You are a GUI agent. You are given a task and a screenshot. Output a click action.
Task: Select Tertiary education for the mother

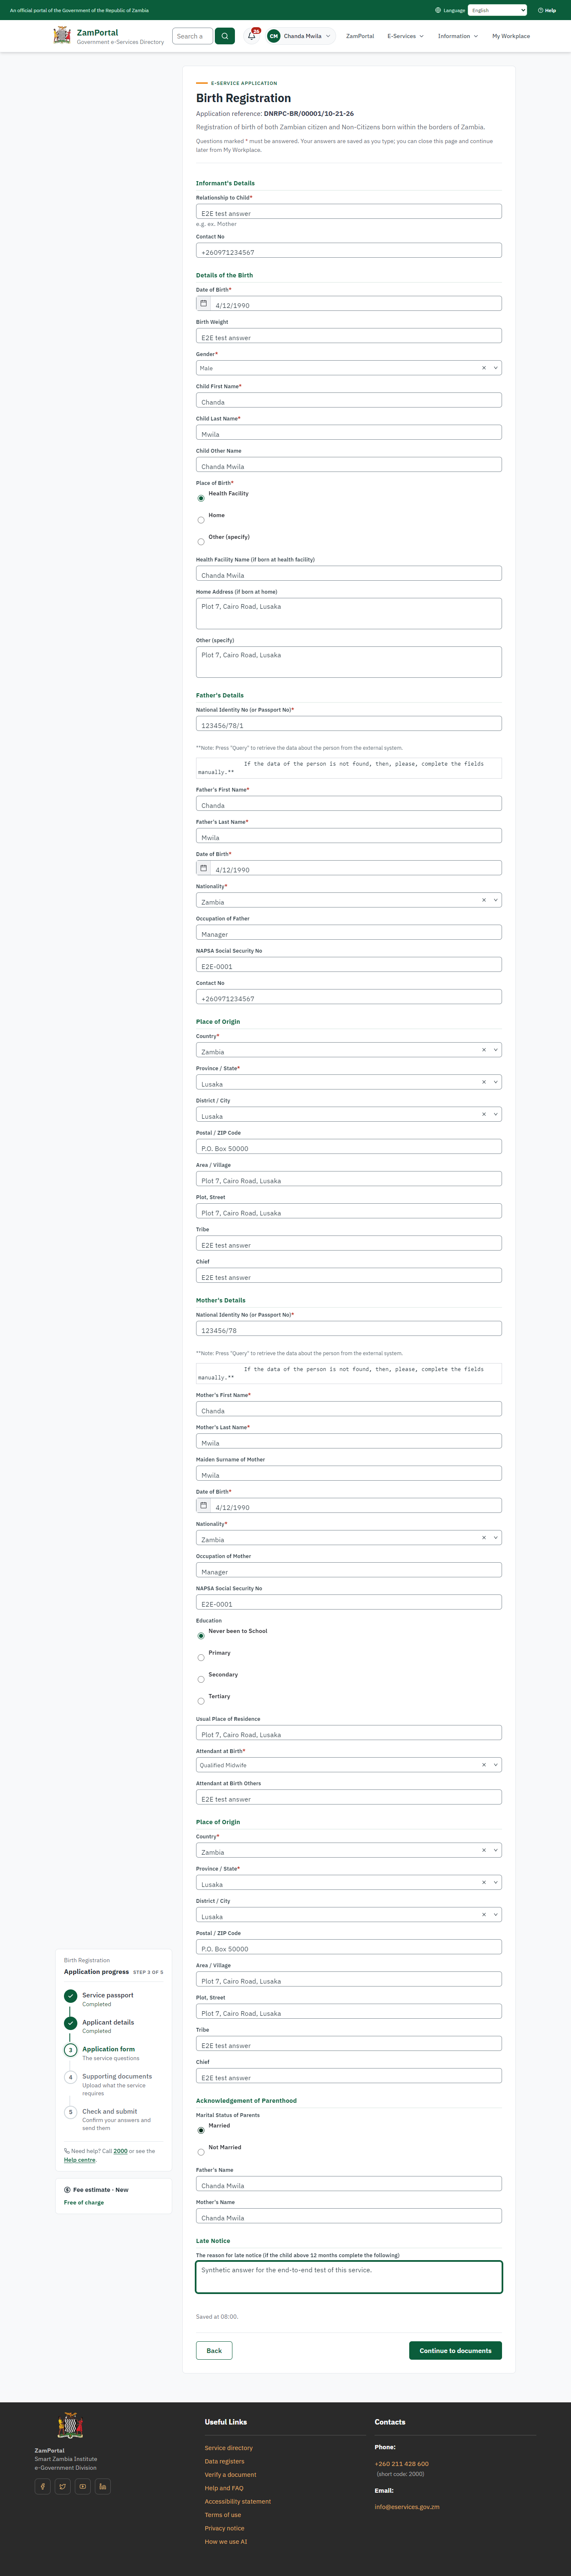[201, 1701]
